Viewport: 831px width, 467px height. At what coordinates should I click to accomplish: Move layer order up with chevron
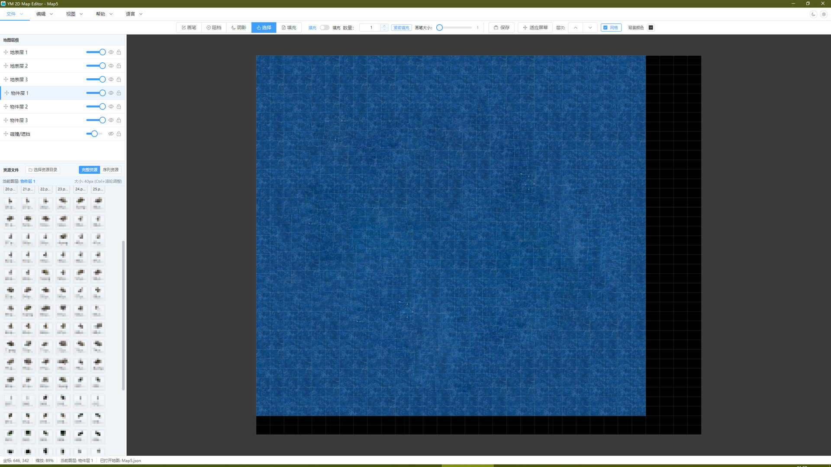(575, 28)
